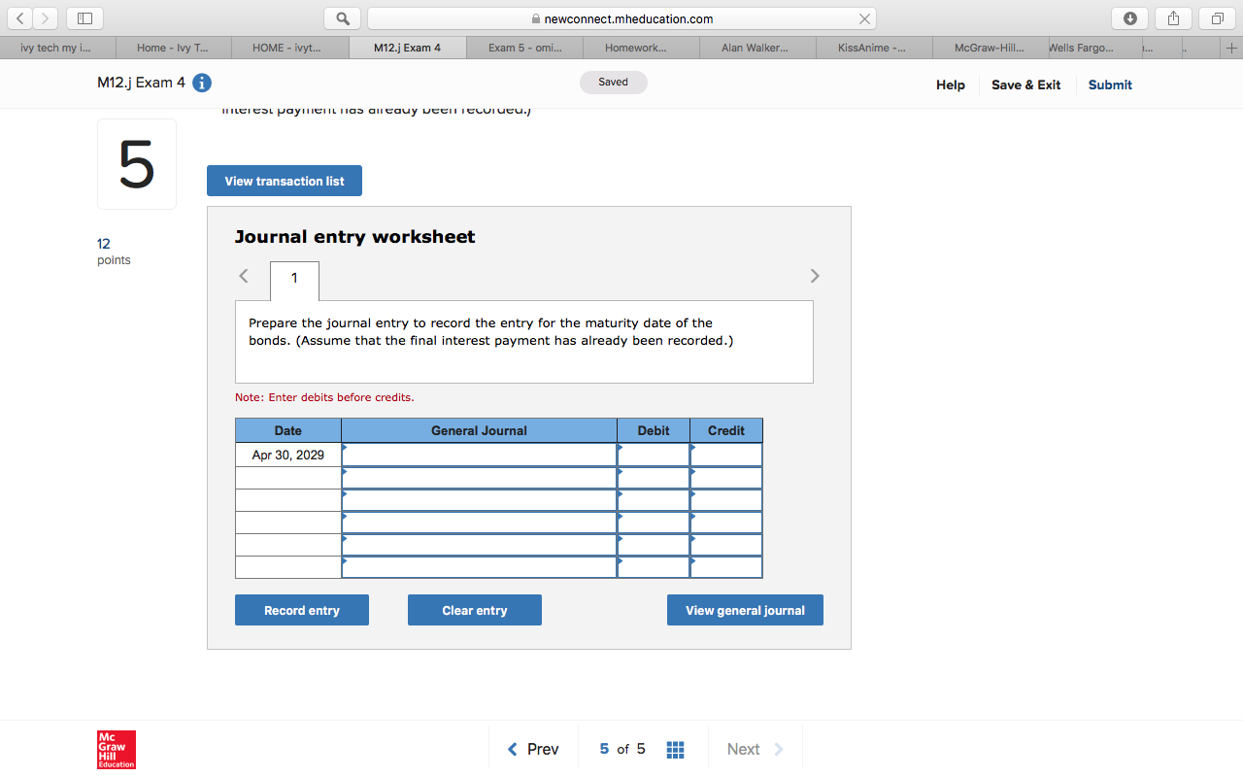Click View general journal button

pyautogui.click(x=745, y=610)
